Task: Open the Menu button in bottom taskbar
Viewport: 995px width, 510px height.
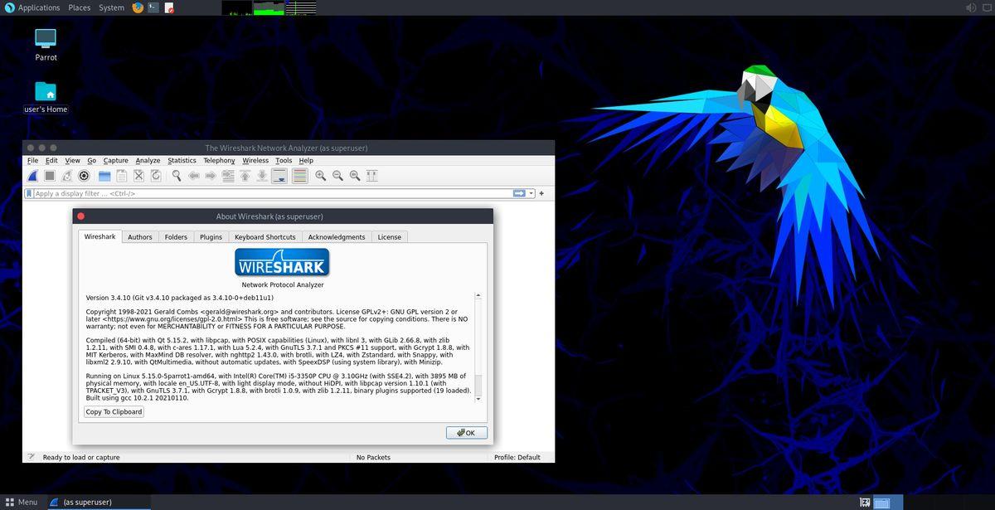Action: point(22,502)
